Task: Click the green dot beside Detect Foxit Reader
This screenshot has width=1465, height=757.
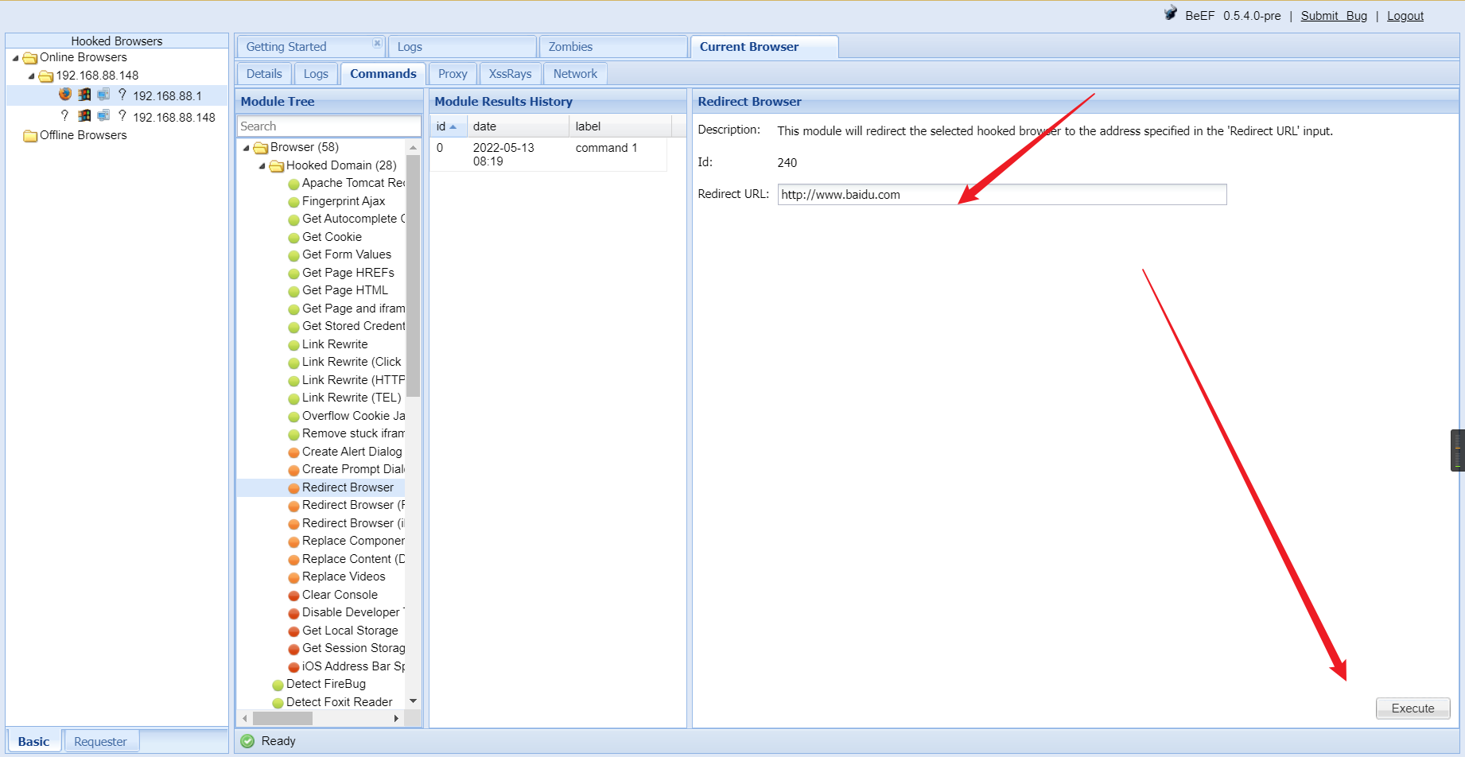Action: 278,703
